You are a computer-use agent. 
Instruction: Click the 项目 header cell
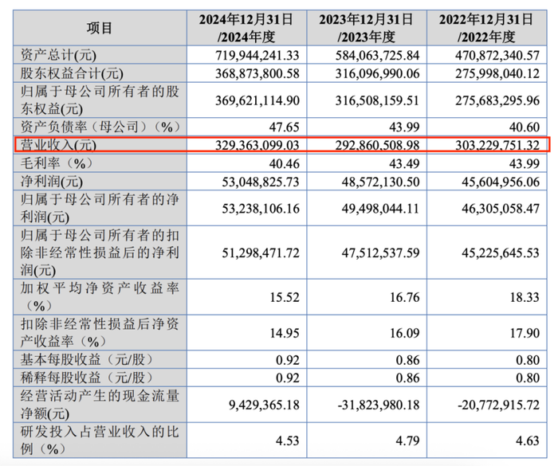[x=100, y=28]
